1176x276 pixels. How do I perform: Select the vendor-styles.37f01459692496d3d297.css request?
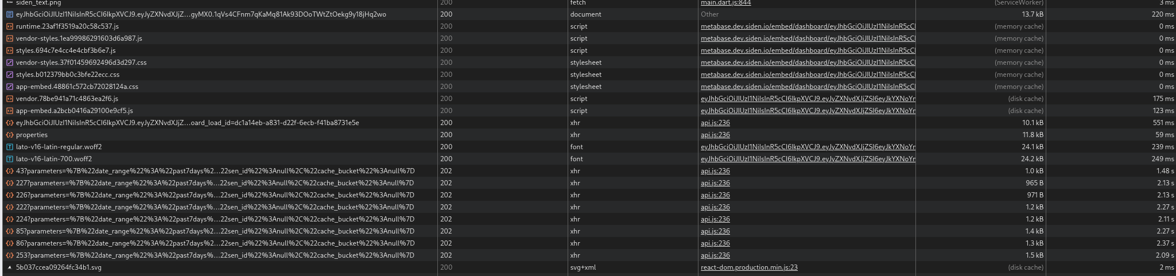(588, 63)
